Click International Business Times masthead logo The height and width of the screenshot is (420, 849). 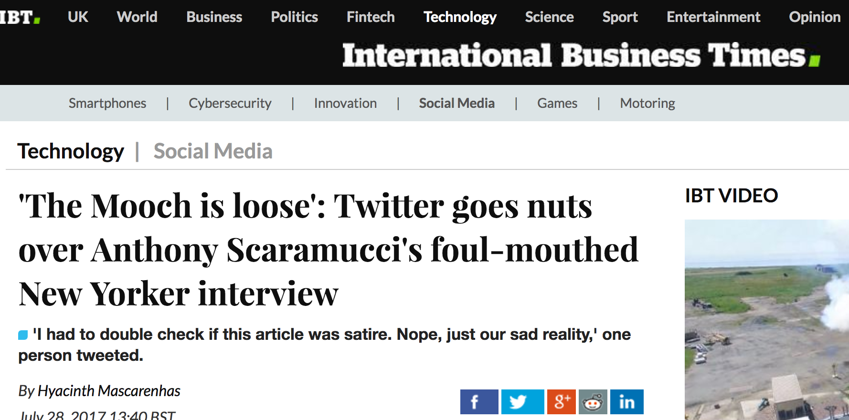(581, 55)
